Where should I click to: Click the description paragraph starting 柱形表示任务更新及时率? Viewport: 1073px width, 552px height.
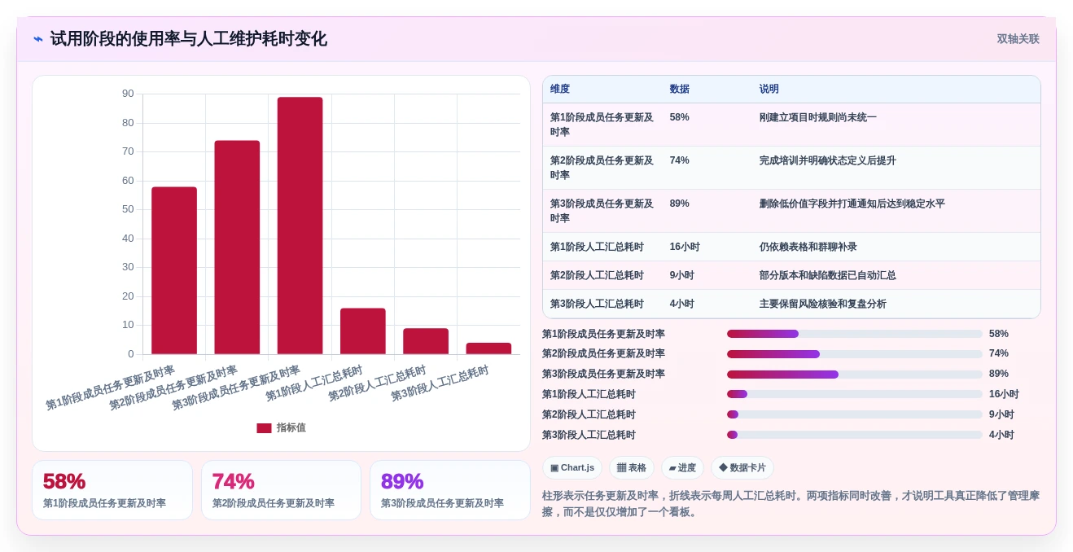pos(791,503)
